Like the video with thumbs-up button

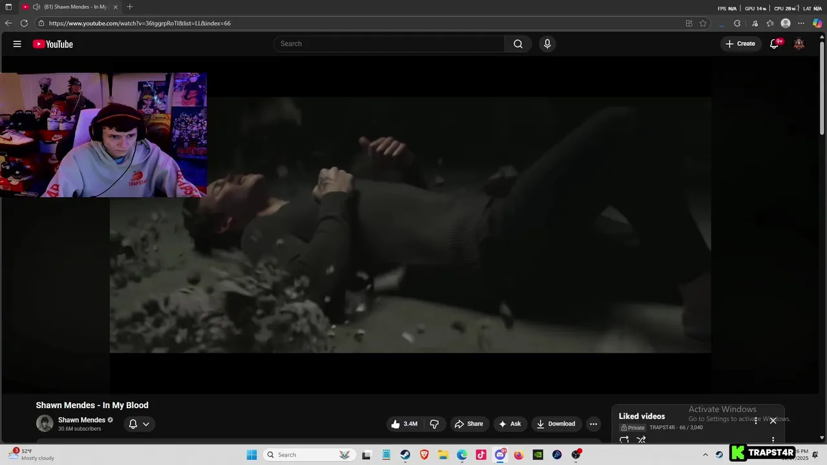pos(404,424)
